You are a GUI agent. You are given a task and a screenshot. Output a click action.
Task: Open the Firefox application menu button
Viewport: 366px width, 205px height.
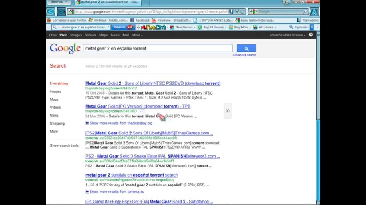pyautogui.click(x=58, y=2)
